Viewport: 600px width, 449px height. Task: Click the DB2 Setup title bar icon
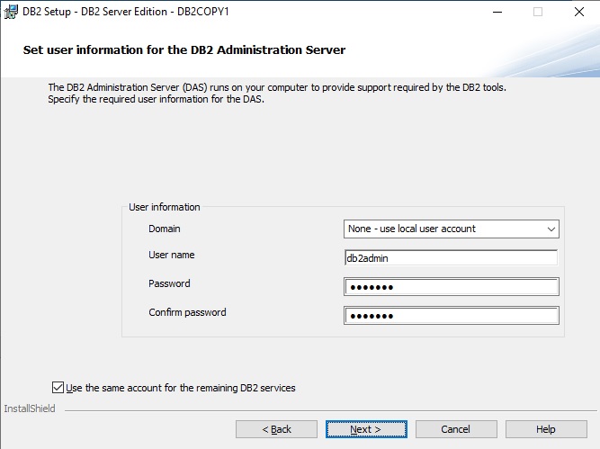(11, 12)
